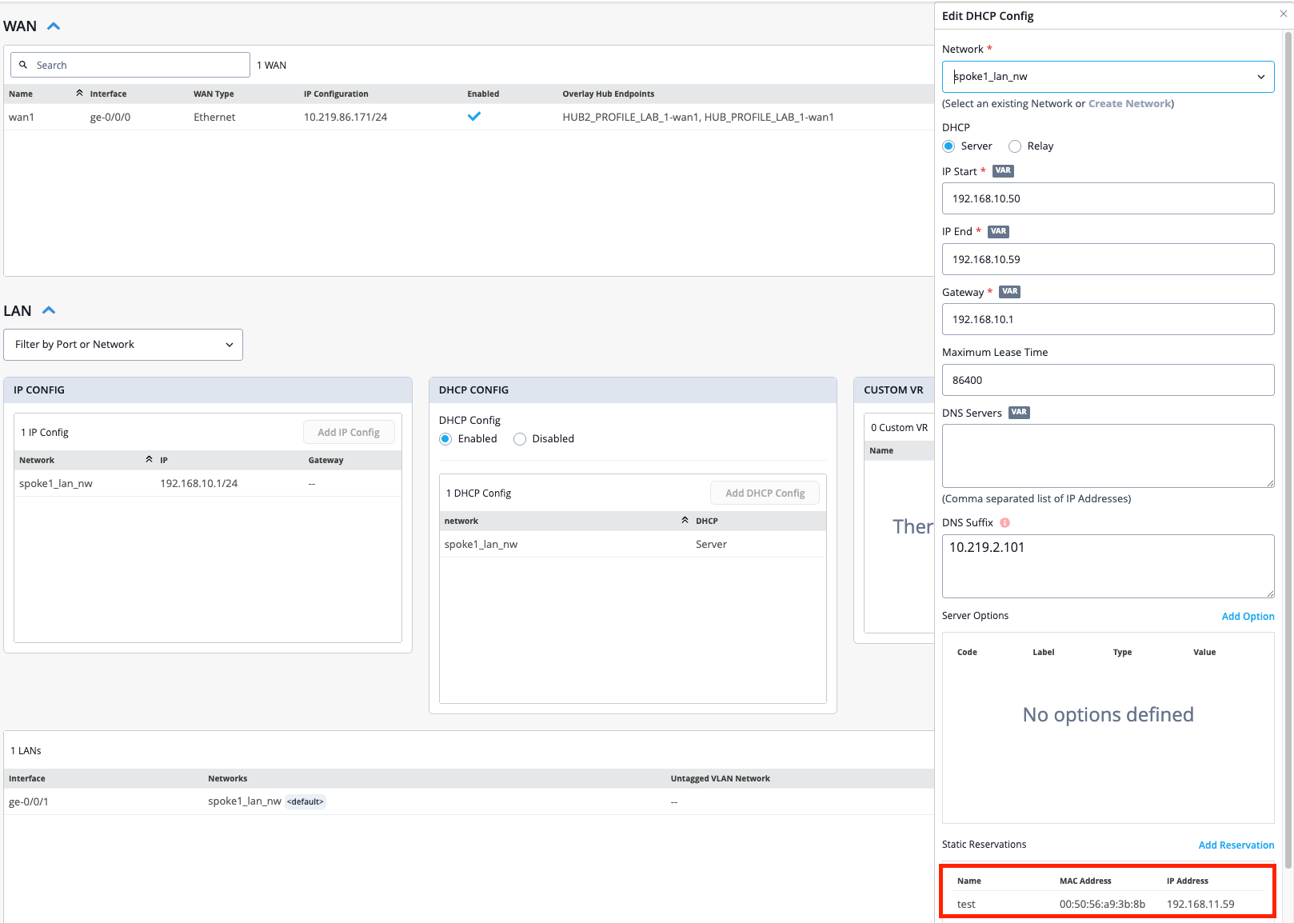This screenshot has width=1294, height=923.
Task: Click the Networks column header in LANs table
Action: point(228,779)
